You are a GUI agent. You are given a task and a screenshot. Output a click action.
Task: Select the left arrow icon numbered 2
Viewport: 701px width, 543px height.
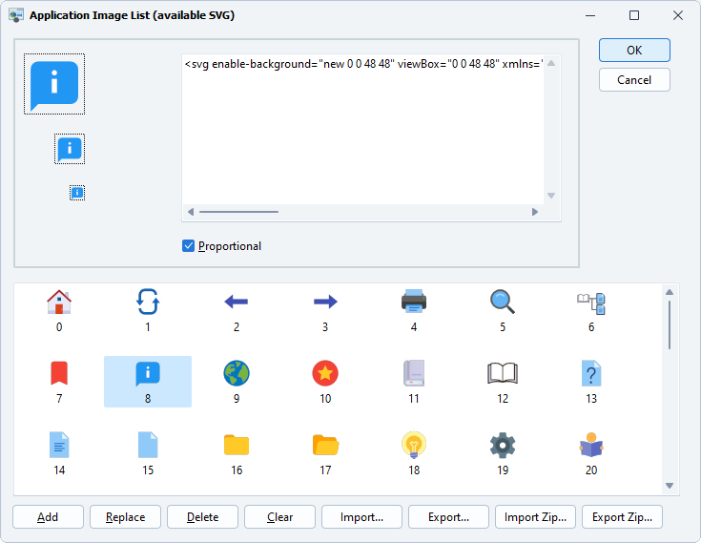(237, 303)
